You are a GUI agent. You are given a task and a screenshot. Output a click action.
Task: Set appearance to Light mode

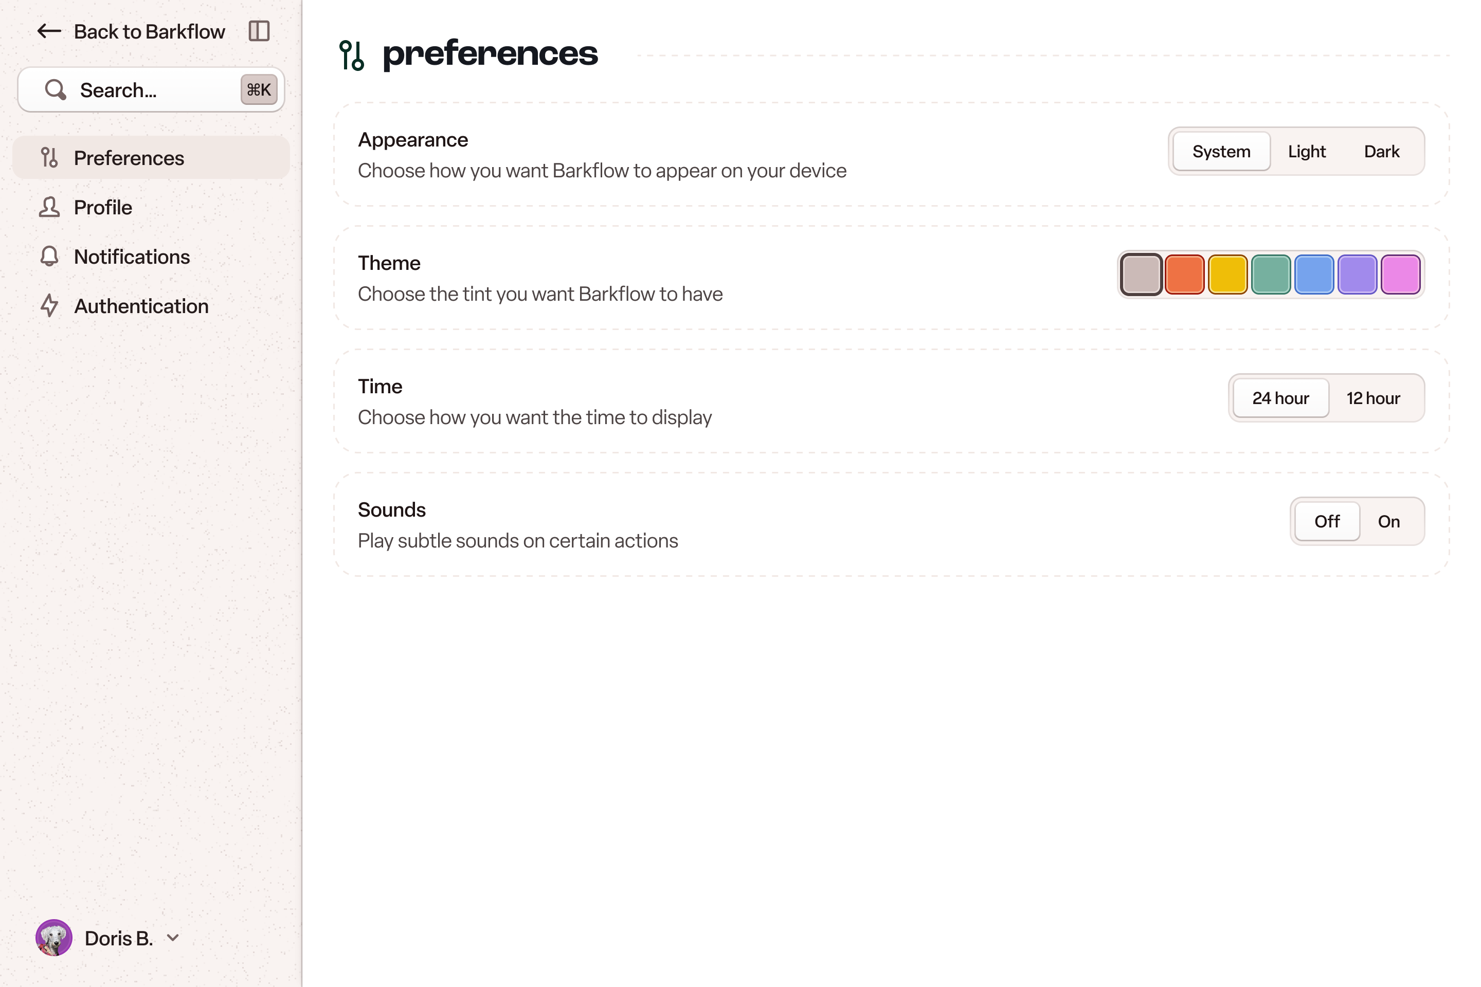1307,152
